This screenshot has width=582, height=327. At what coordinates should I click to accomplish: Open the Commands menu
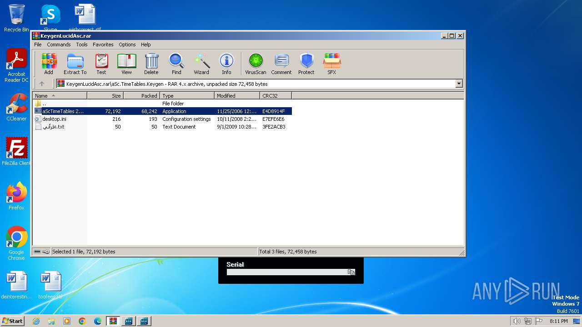[59, 45]
